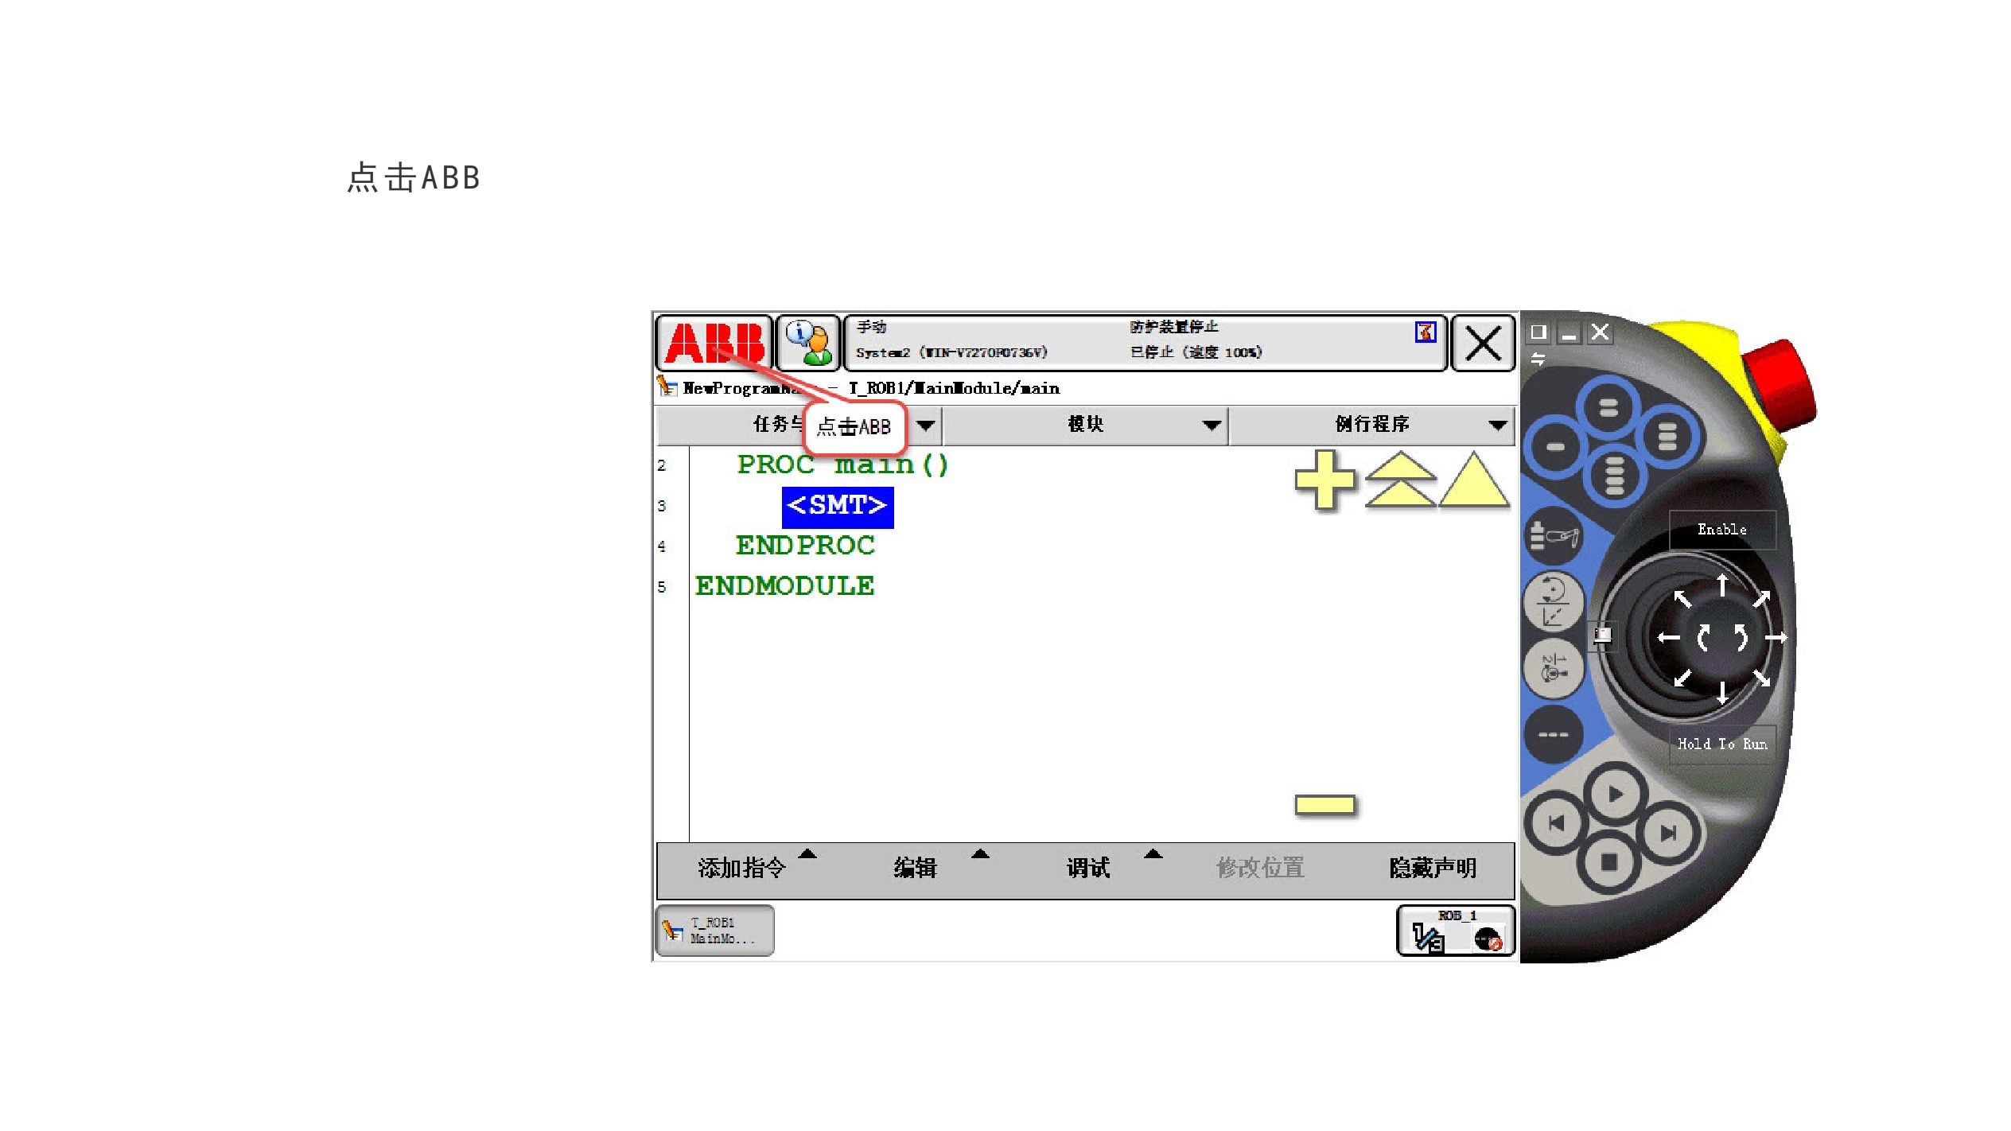The height and width of the screenshot is (1131, 2011).
Task: Click the red ABB main menu logo
Action: coord(714,343)
